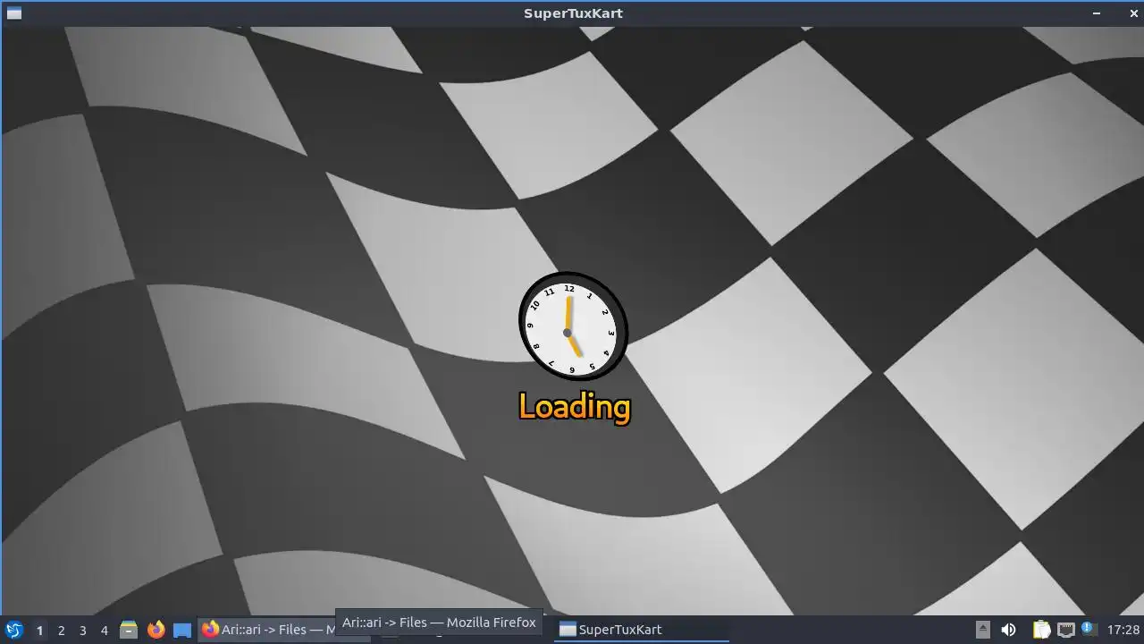Viewport: 1144px width, 644px height.
Task: Switch to workspace 1
Action: pos(39,630)
